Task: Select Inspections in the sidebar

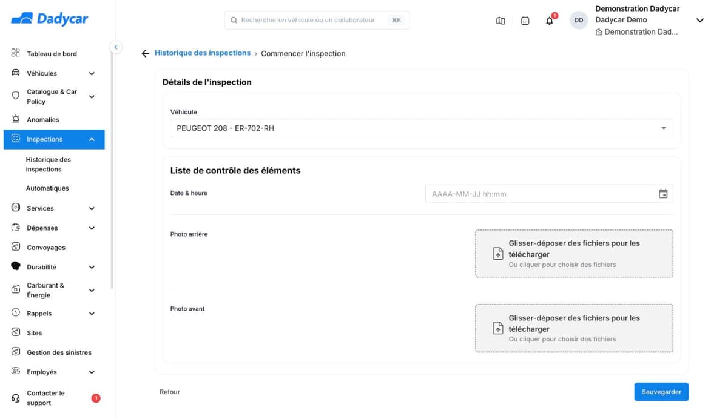Action: click(x=54, y=139)
